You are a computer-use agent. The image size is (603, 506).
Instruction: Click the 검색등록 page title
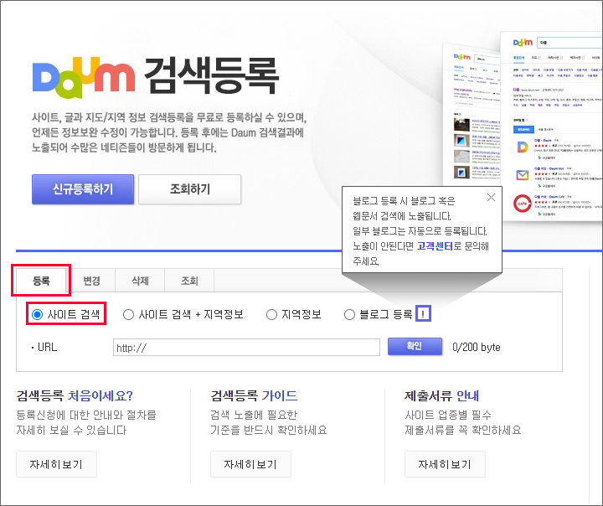(x=211, y=76)
